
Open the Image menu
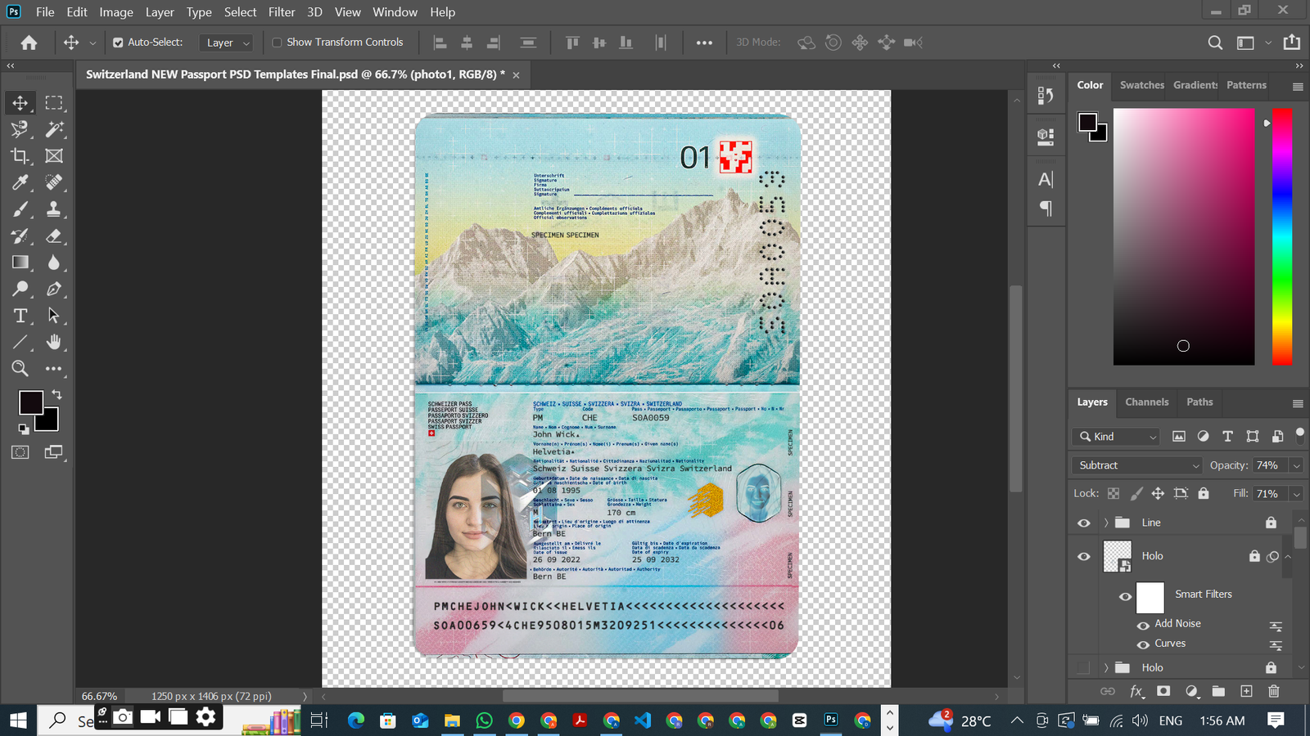pos(116,12)
